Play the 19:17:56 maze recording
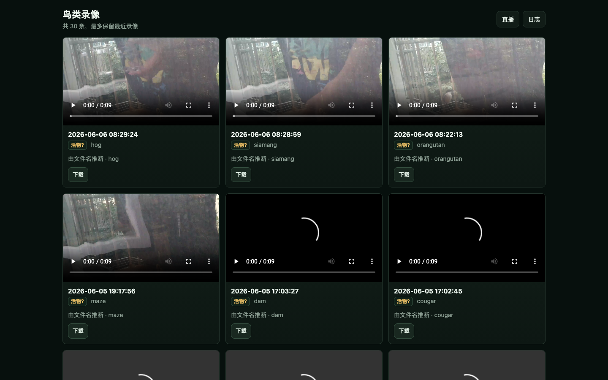The width and height of the screenshot is (608, 380). 73,261
